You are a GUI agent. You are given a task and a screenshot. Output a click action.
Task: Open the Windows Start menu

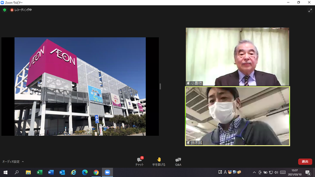[x=5, y=173]
